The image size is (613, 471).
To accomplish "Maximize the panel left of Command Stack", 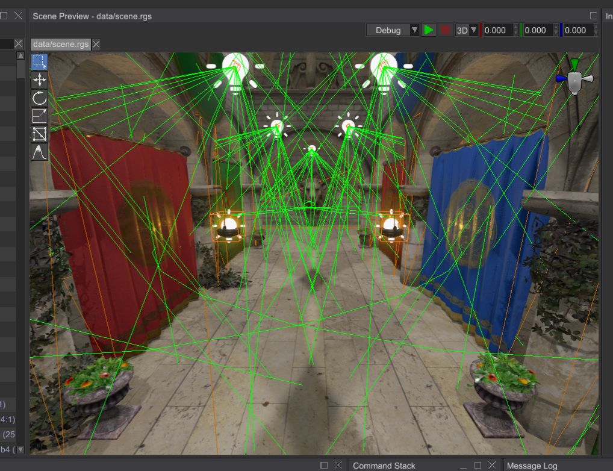I will coord(324,465).
